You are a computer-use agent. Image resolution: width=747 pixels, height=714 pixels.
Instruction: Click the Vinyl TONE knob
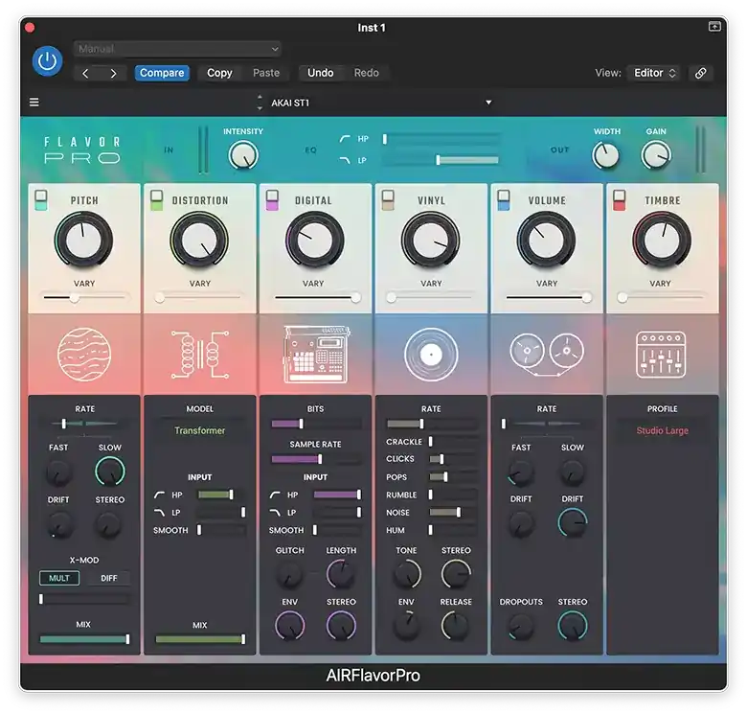coord(406,574)
